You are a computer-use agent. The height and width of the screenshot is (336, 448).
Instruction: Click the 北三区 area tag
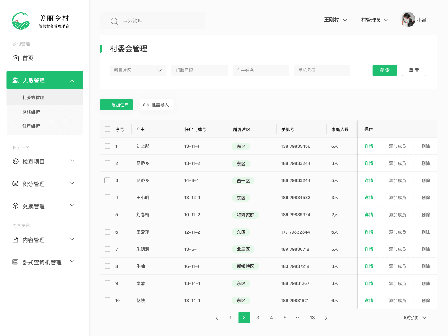pyautogui.click(x=243, y=249)
